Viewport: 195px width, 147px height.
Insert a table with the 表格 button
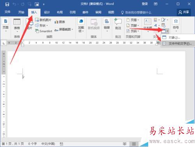17,25
